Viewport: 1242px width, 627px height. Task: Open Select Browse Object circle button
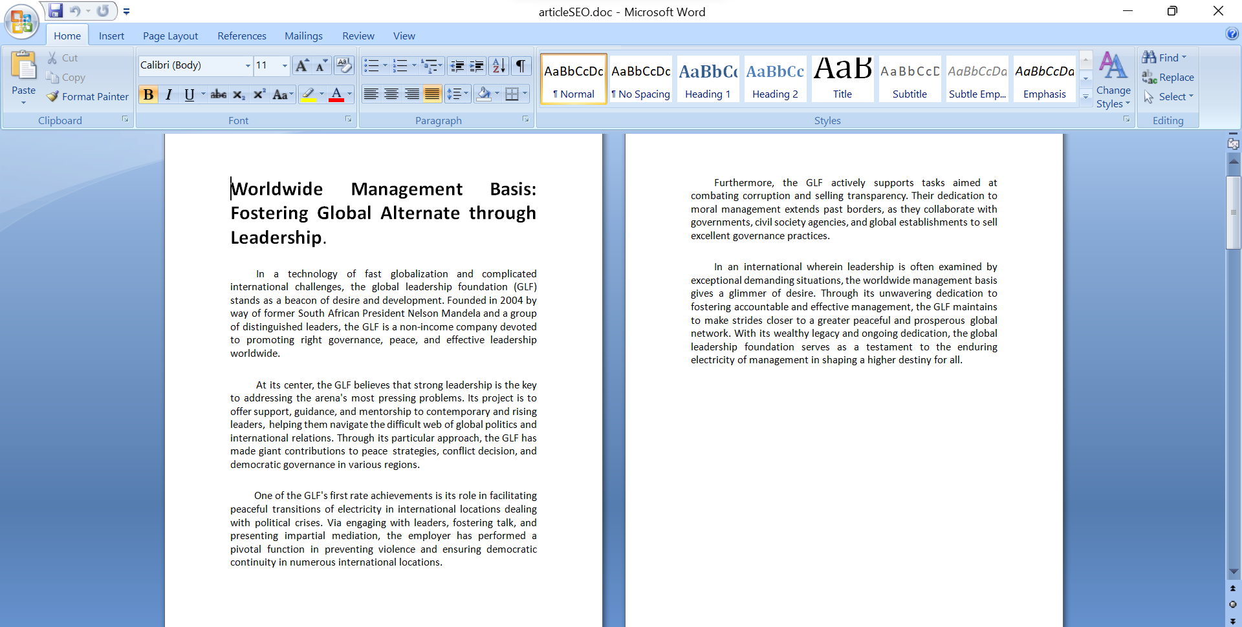click(x=1233, y=605)
